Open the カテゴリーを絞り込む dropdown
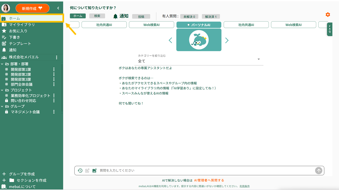Screen dimensions: 339x191 (199, 59)
